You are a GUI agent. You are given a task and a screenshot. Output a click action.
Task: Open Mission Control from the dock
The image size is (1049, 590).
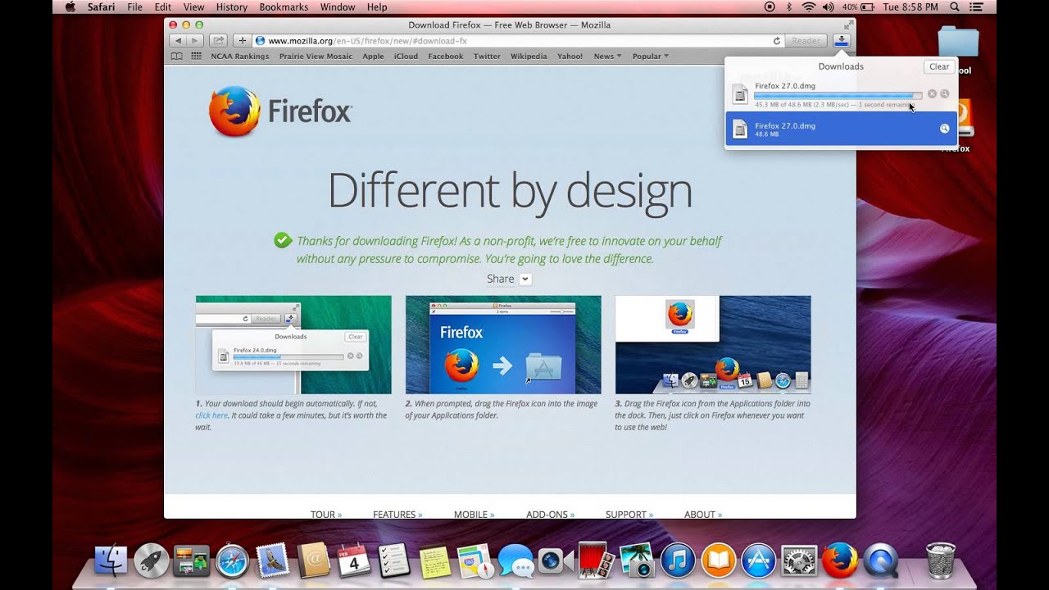192,560
